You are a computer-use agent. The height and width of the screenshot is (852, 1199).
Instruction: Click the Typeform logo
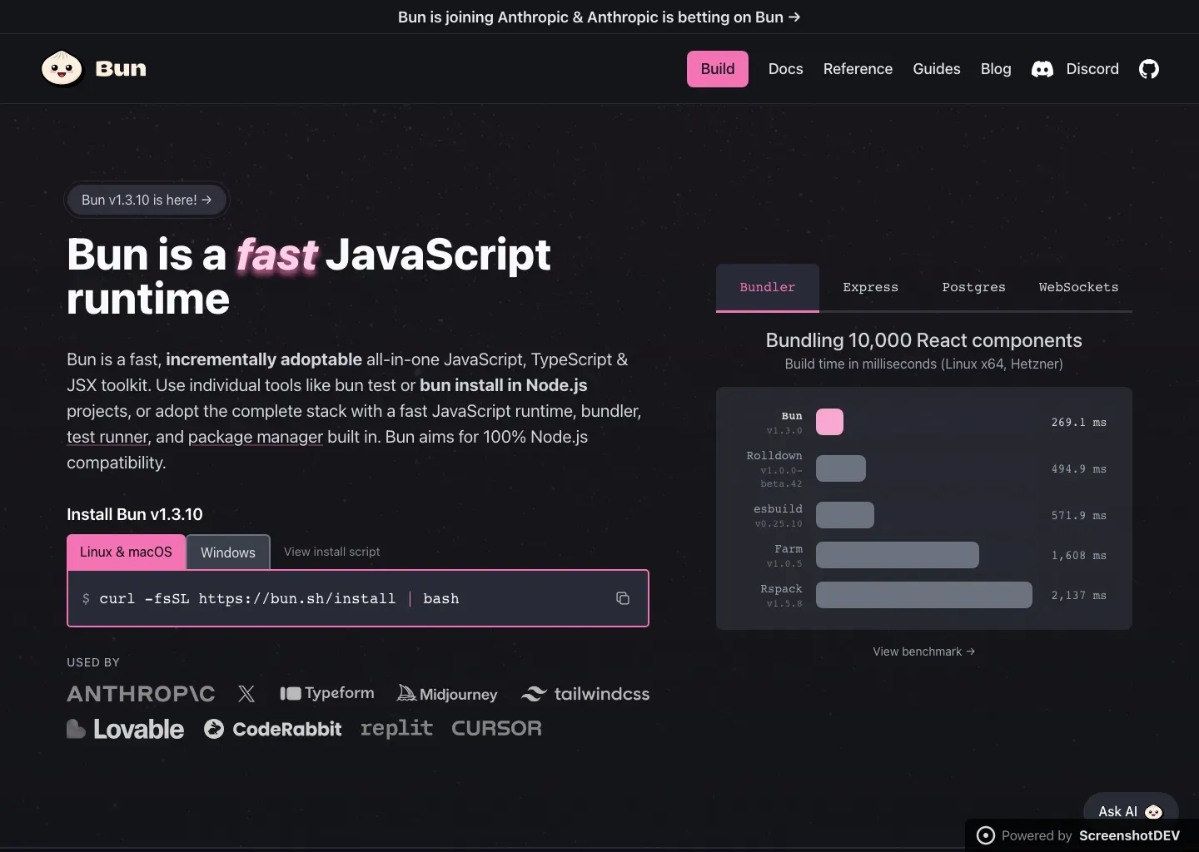click(x=327, y=693)
